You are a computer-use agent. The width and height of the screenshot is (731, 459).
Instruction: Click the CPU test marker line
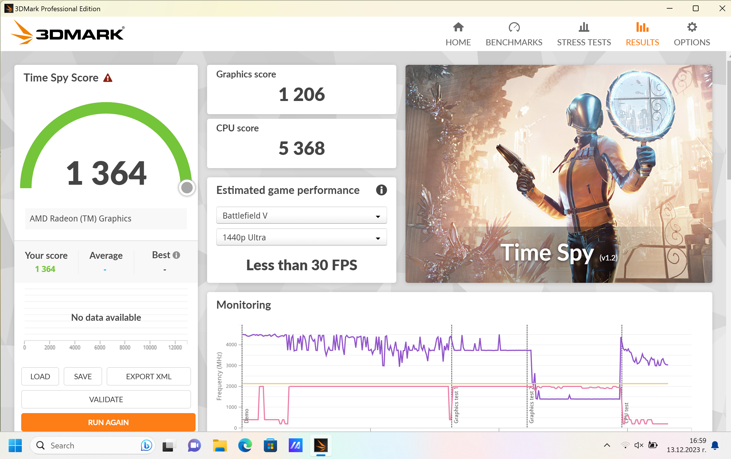pos(622,376)
